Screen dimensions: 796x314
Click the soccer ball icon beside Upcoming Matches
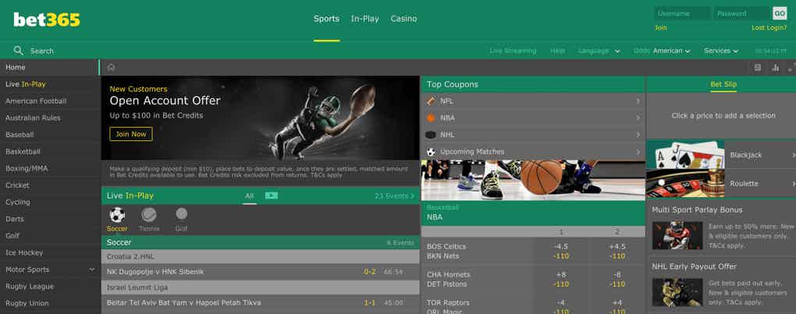(431, 151)
